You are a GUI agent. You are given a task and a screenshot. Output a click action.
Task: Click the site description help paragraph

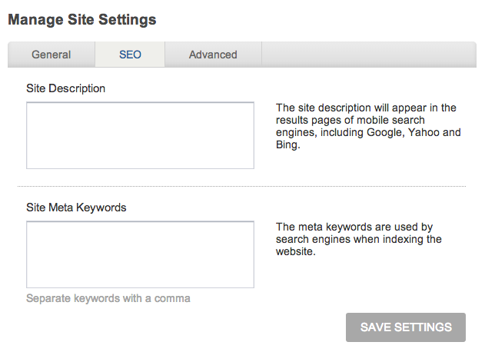point(368,126)
